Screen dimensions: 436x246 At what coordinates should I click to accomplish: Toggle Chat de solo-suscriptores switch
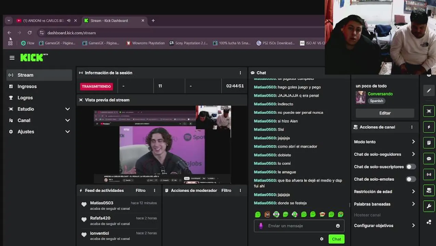click(x=411, y=167)
